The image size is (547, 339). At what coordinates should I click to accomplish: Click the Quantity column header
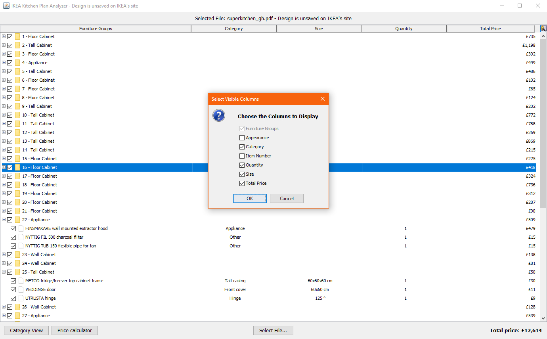coord(404,29)
